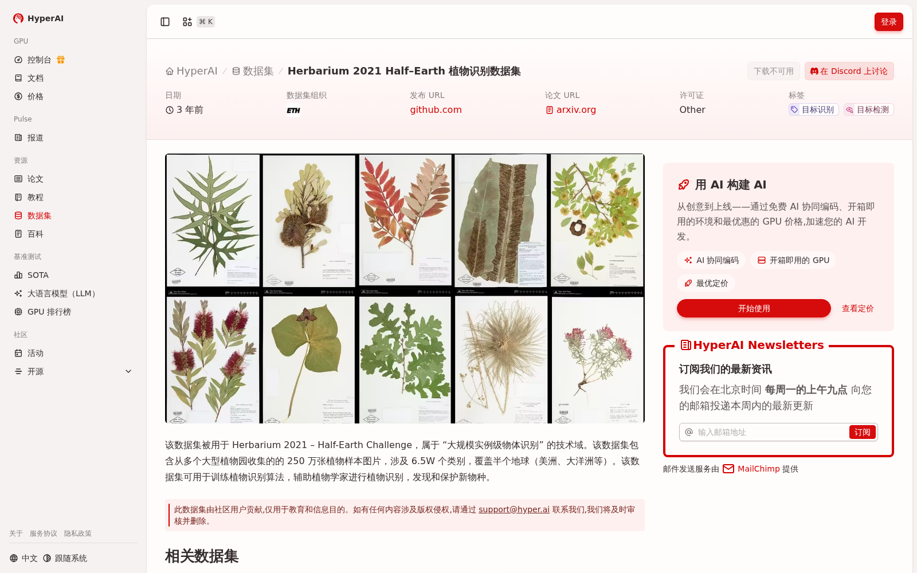This screenshot has width=917, height=573.
Task: Open the arxiv.org paper link
Action: [x=571, y=109]
